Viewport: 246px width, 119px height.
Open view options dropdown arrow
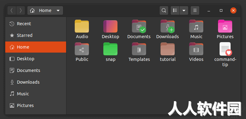pyautogui.click(x=184, y=10)
